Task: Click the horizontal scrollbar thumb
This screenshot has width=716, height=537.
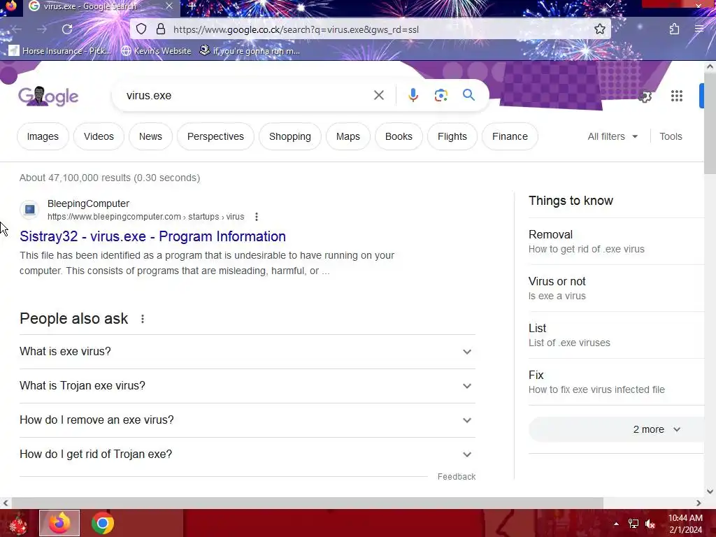Action: [308, 503]
